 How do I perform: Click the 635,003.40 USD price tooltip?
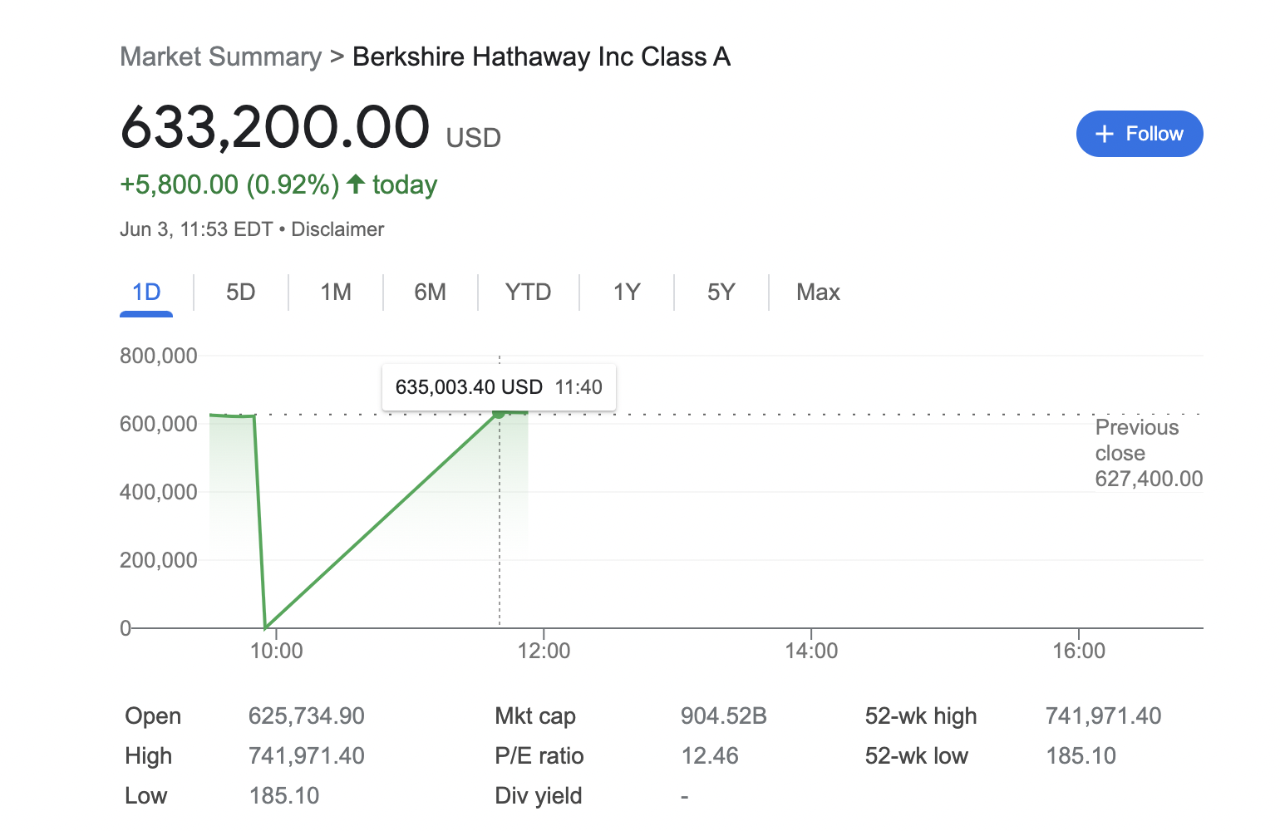coord(499,387)
